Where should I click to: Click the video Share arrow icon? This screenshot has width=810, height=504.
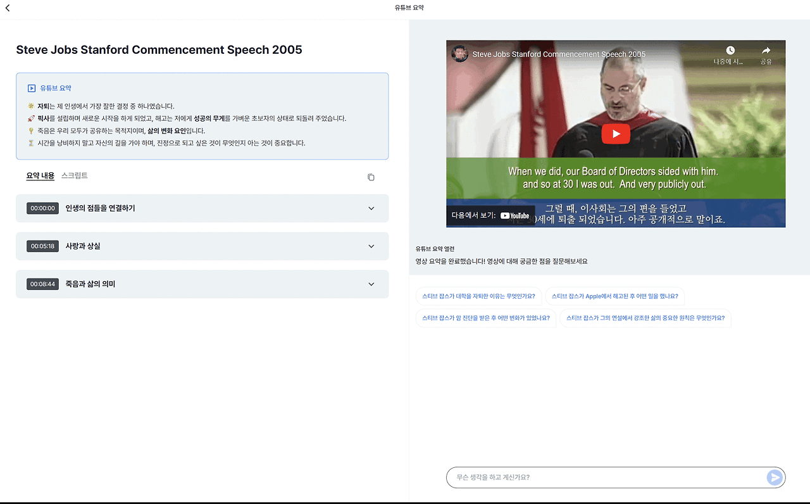[x=766, y=51]
